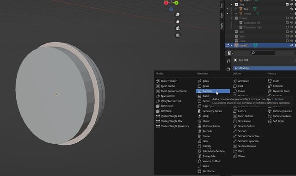Click the editor type dropdown icon

click(230, 53)
